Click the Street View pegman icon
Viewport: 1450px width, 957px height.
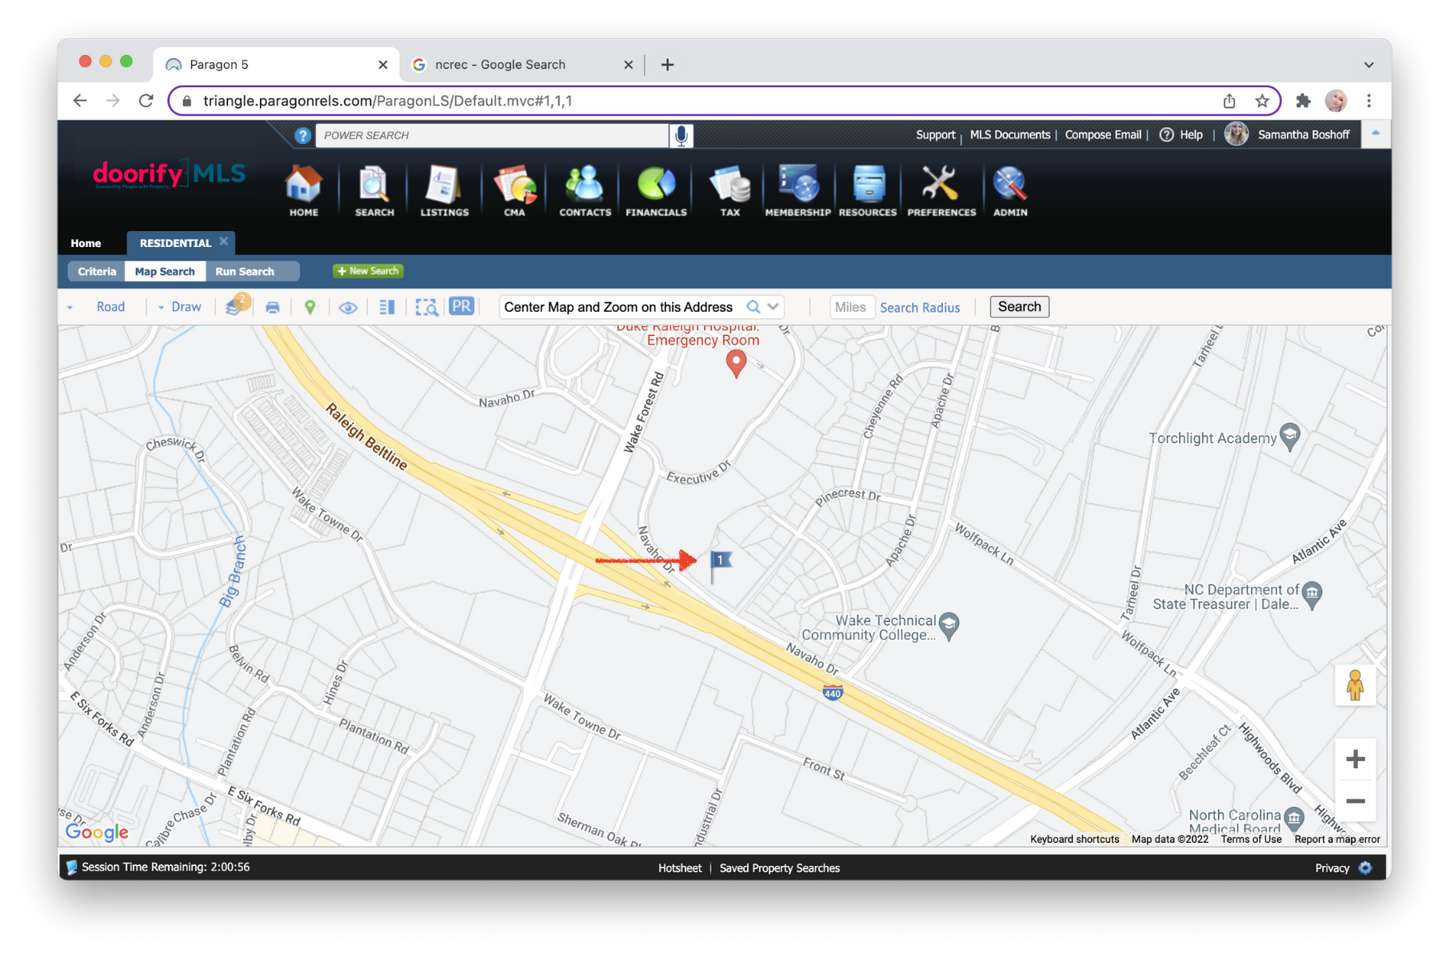pyautogui.click(x=1355, y=686)
